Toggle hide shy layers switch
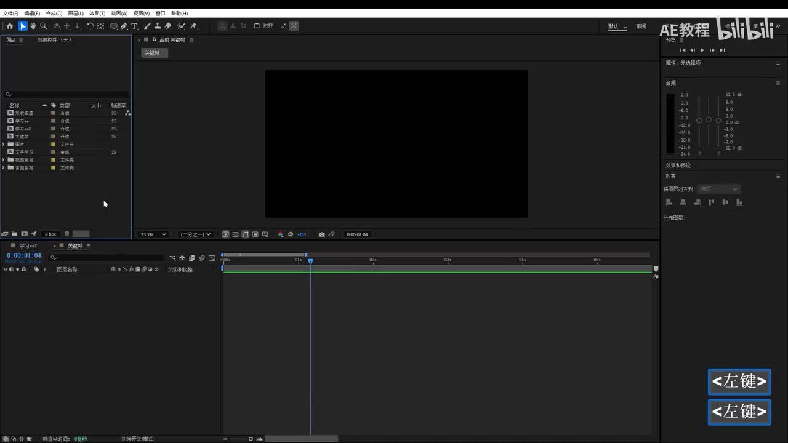Screen dimensions: 788x443 click(x=182, y=258)
